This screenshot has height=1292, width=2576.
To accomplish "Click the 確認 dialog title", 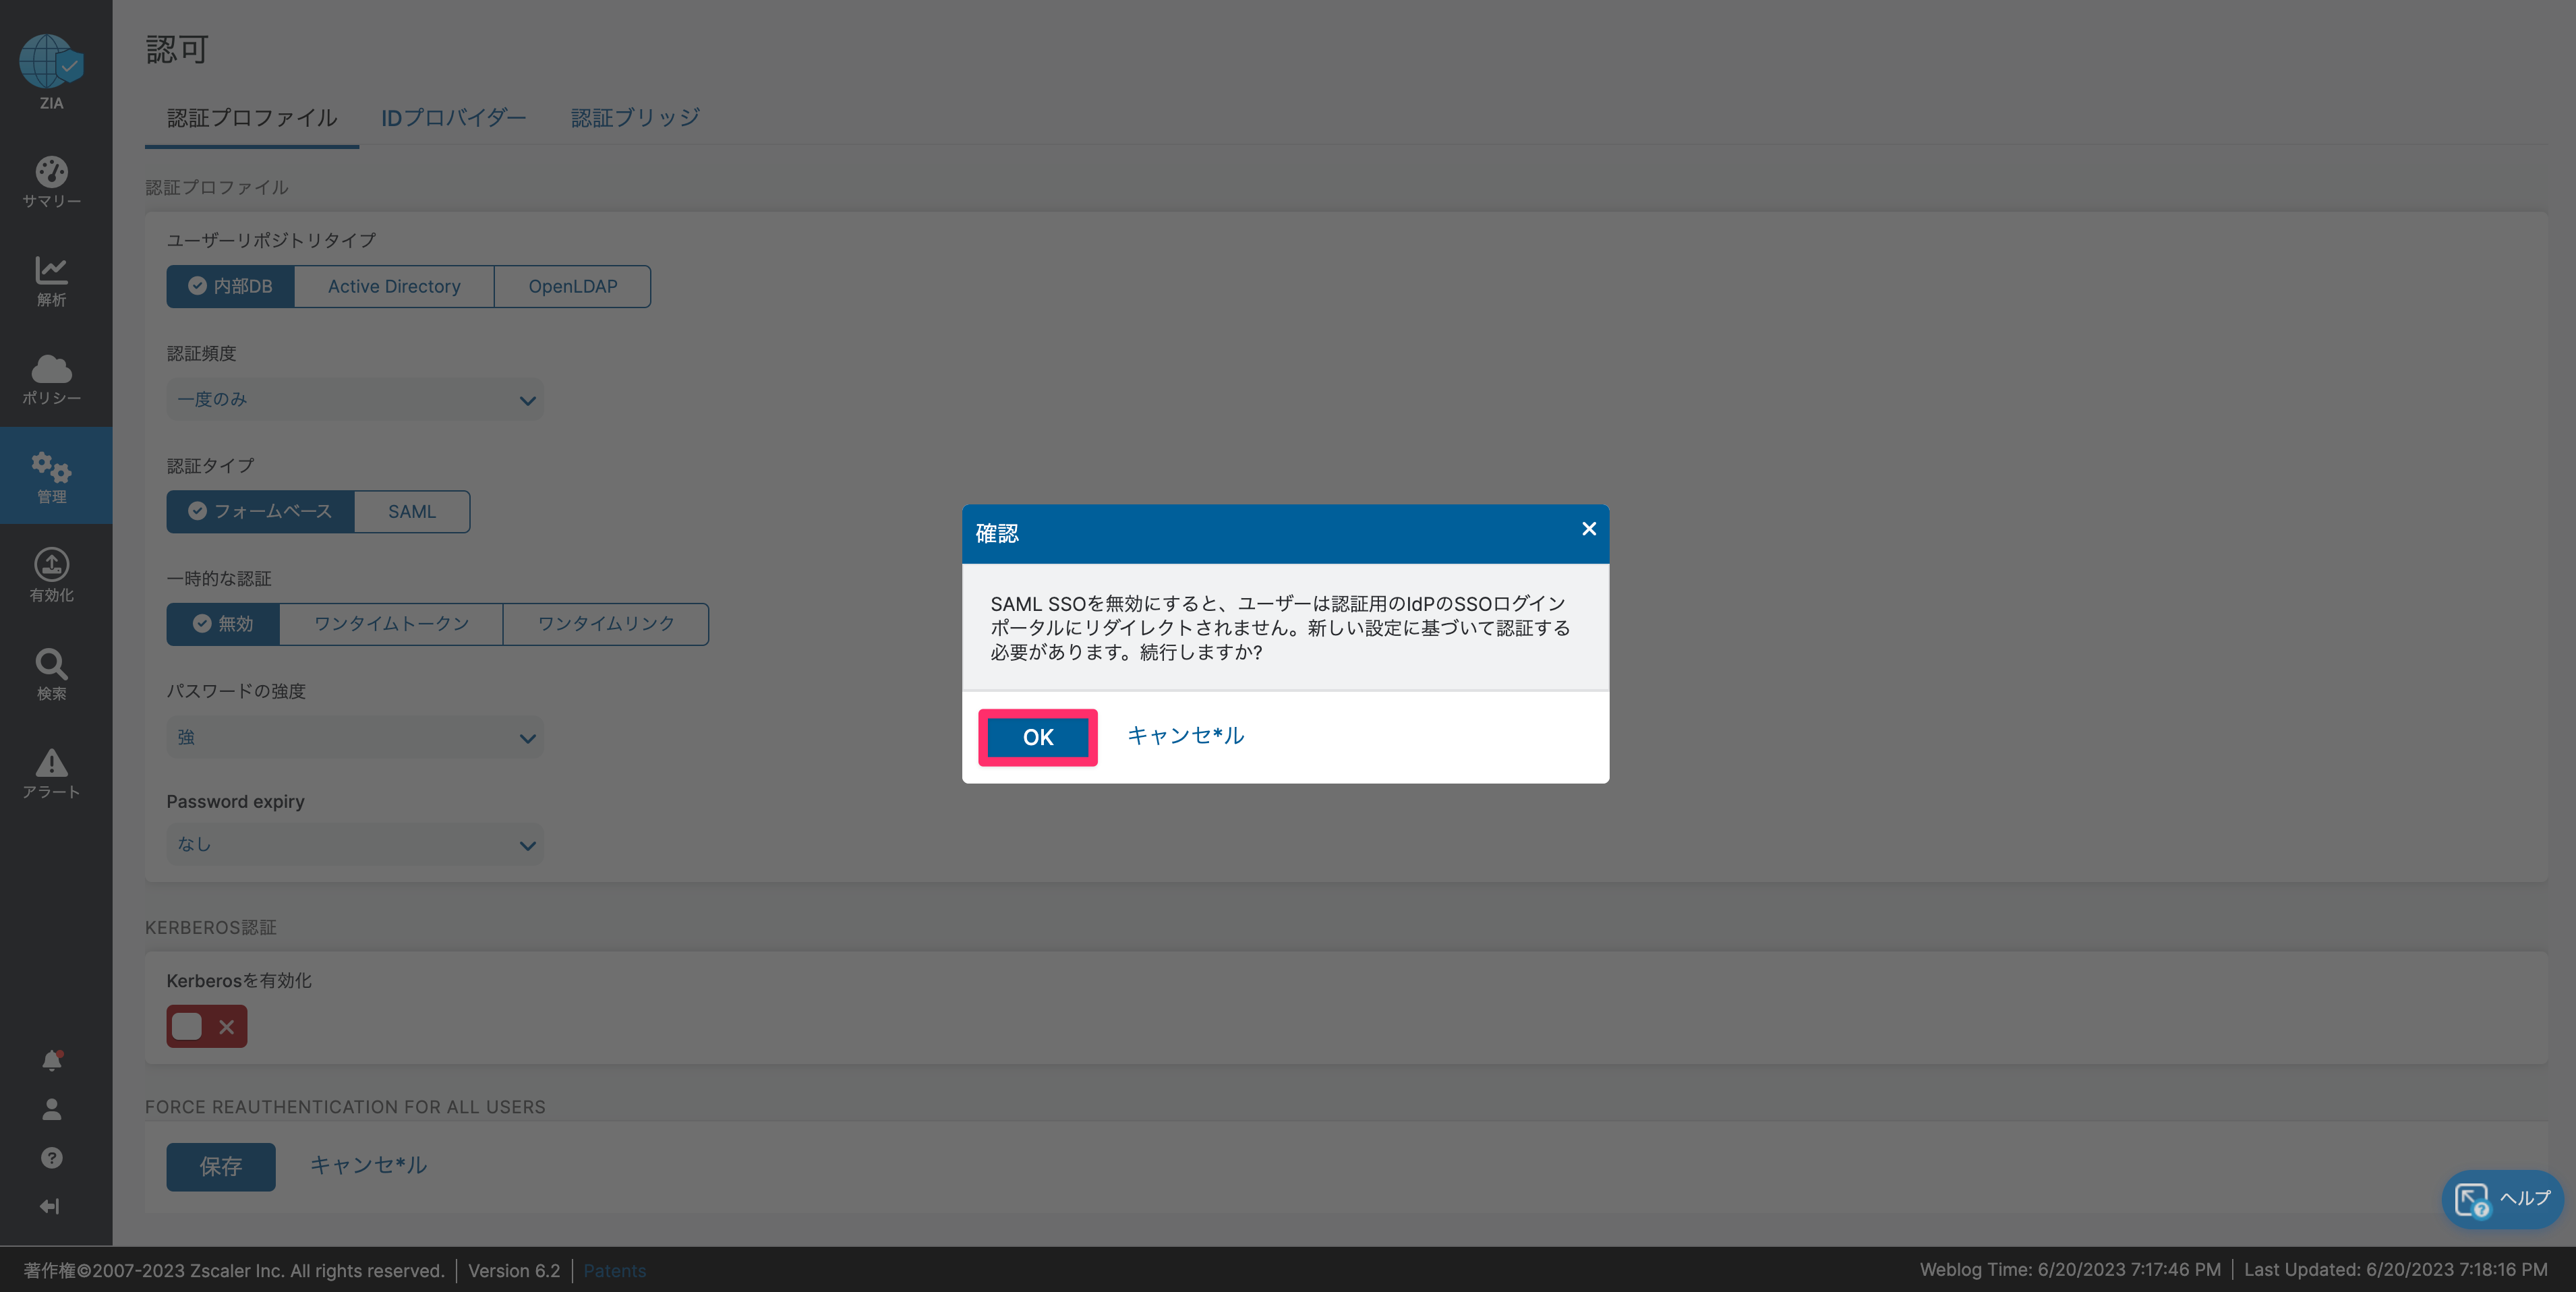I will pyautogui.click(x=997, y=533).
